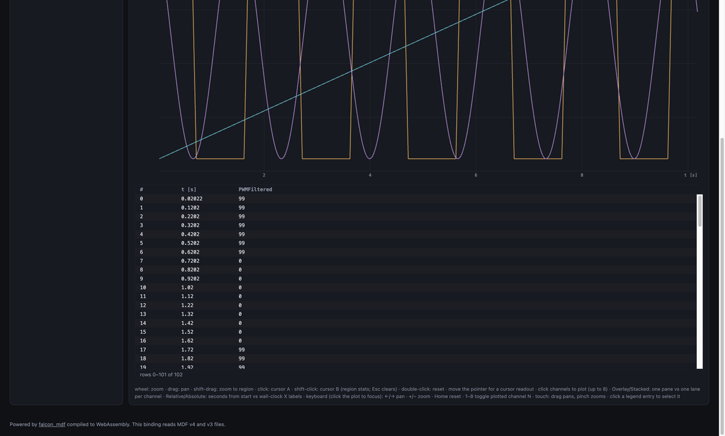The height and width of the screenshot is (436, 725).
Task: Select table row with time 1.72
Action: pyautogui.click(x=417, y=349)
